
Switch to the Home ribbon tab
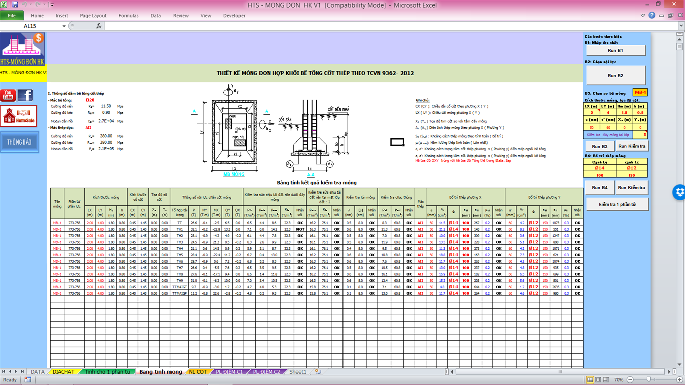(x=37, y=16)
